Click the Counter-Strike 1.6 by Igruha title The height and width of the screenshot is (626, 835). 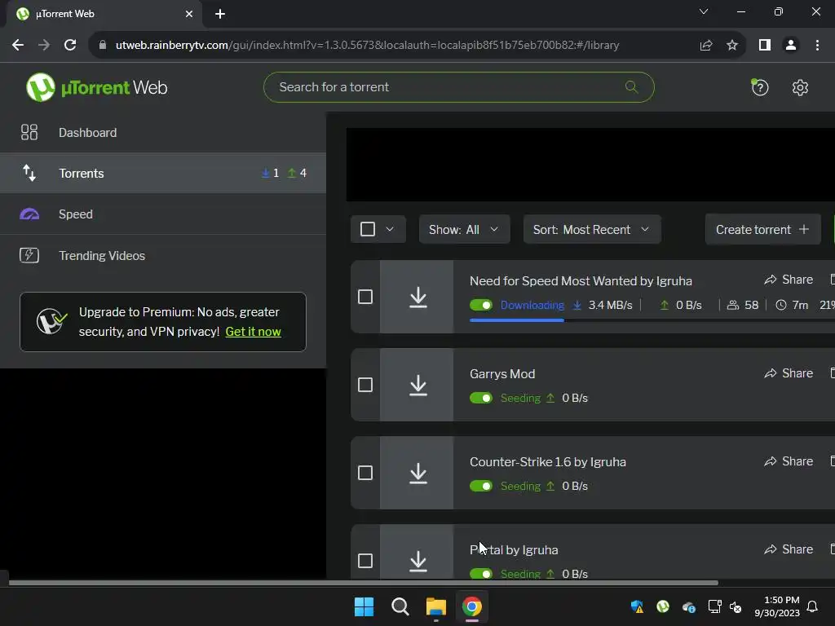tap(547, 461)
